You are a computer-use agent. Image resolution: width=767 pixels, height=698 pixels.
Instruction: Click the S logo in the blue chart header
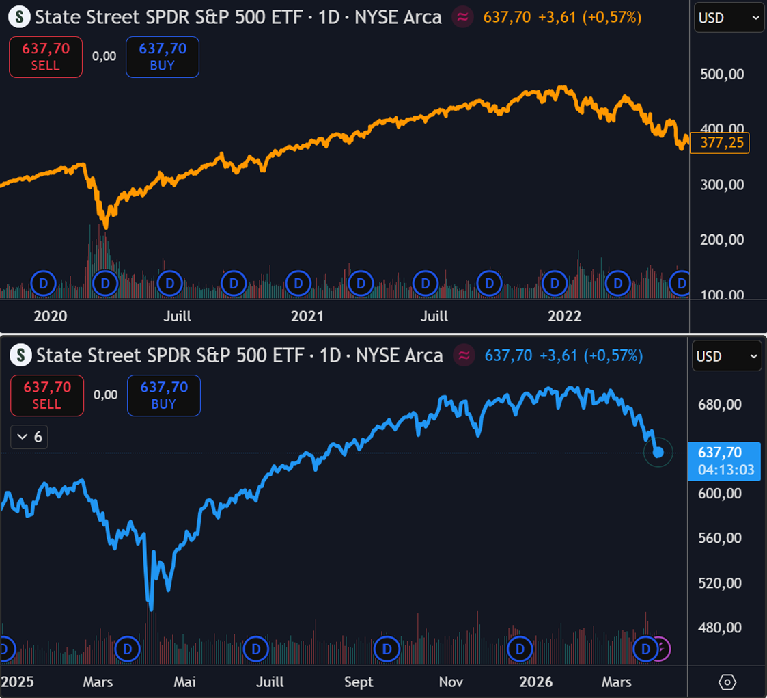[21, 355]
